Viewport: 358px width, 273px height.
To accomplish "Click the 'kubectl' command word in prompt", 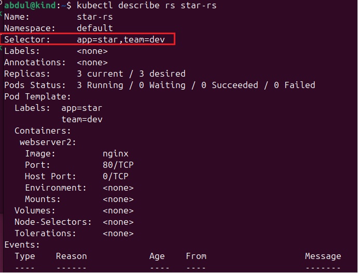I will click(x=94, y=5).
